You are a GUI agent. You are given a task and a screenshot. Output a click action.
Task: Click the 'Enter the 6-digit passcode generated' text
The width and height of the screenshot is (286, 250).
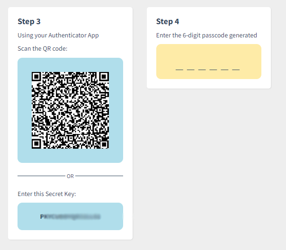(206, 35)
